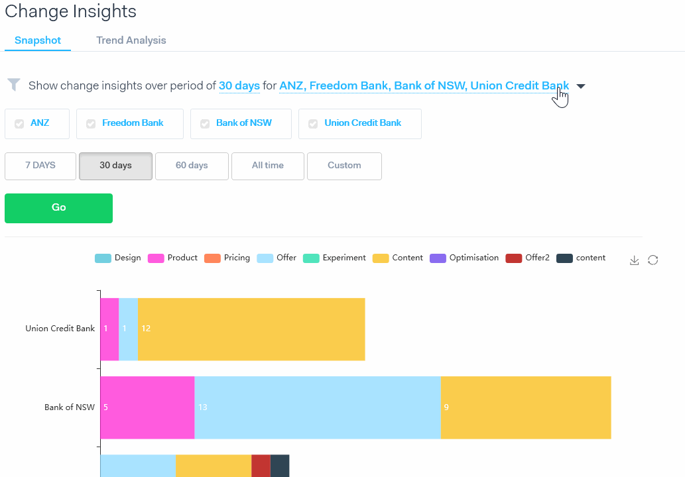Toggle the Experiment legend item

click(334, 258)
